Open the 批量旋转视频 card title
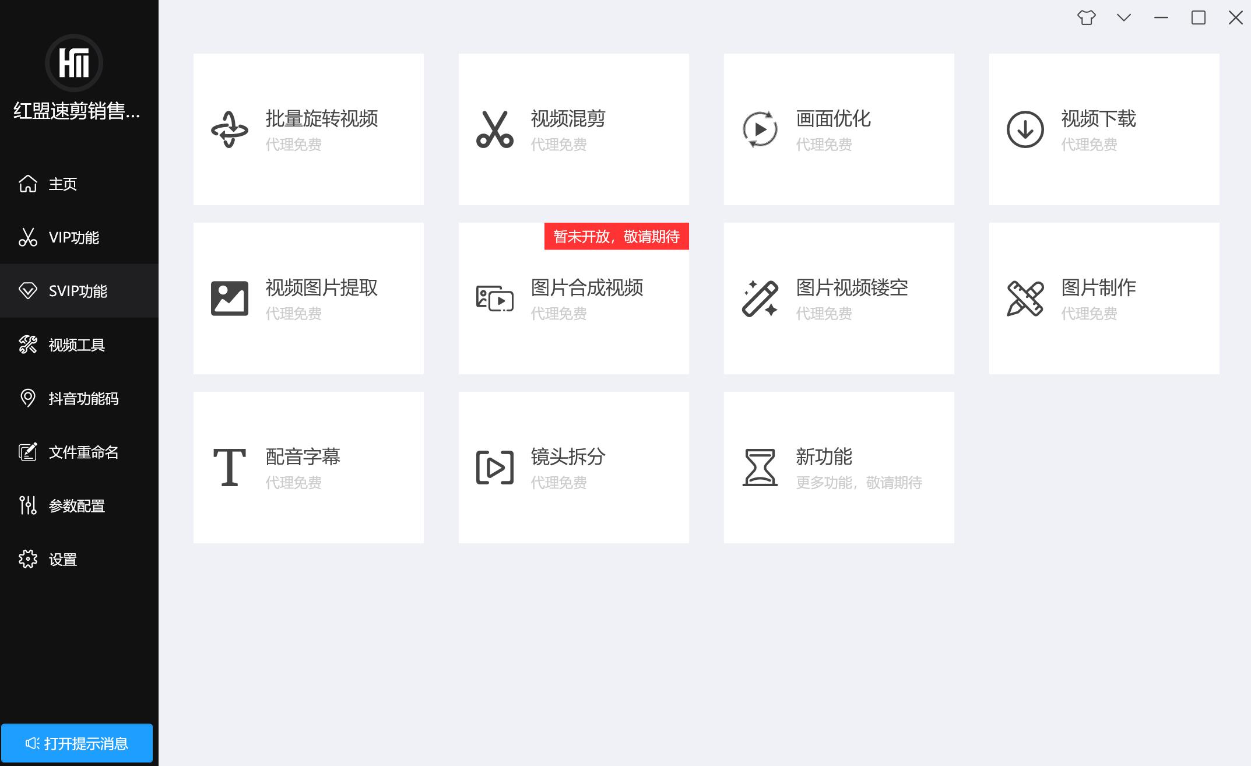1251x766 pixels. pos(322,118)
